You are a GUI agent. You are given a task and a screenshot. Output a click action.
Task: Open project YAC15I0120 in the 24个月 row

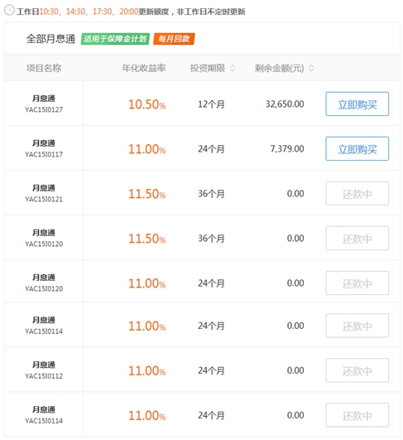coord(44,288)
